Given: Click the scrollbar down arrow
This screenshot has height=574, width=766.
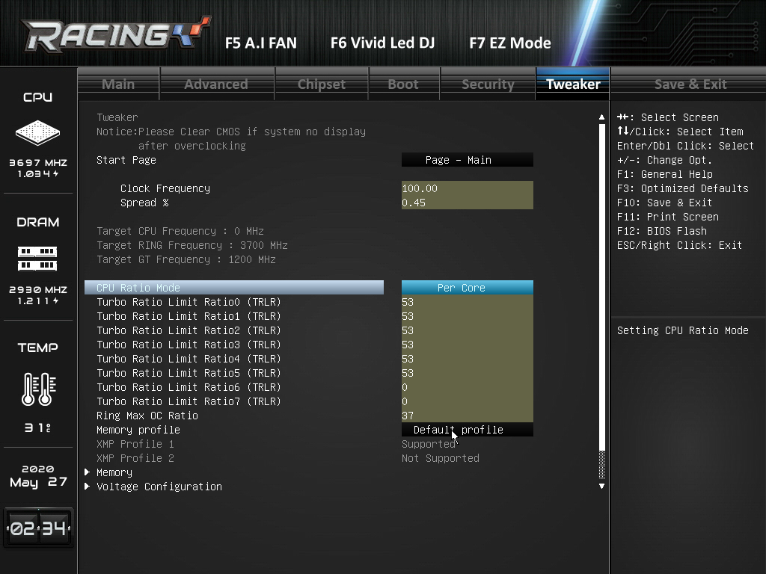Looking at the screenshot, I should (601, 486).
